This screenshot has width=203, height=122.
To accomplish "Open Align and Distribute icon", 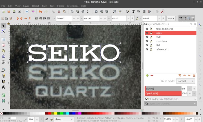I will [149, 11].
